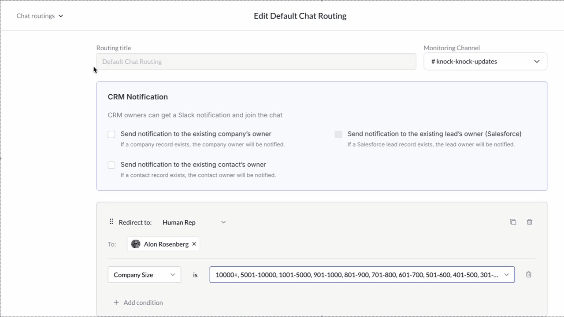Duplicate the Human Rep routing rule
Screen dimensions: 564x317
[513, 222]
